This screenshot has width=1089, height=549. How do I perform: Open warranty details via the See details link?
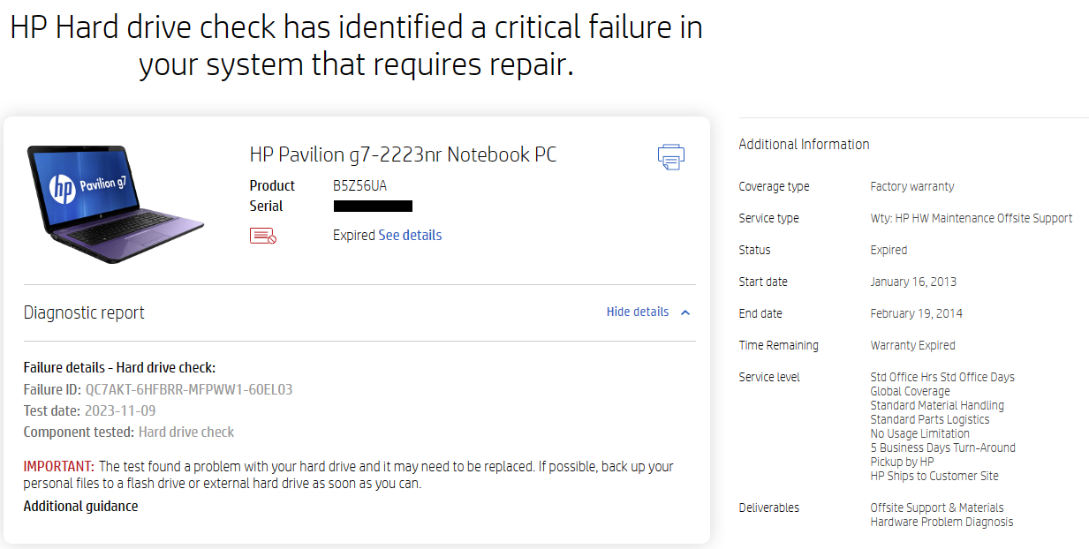click(410, 235)
